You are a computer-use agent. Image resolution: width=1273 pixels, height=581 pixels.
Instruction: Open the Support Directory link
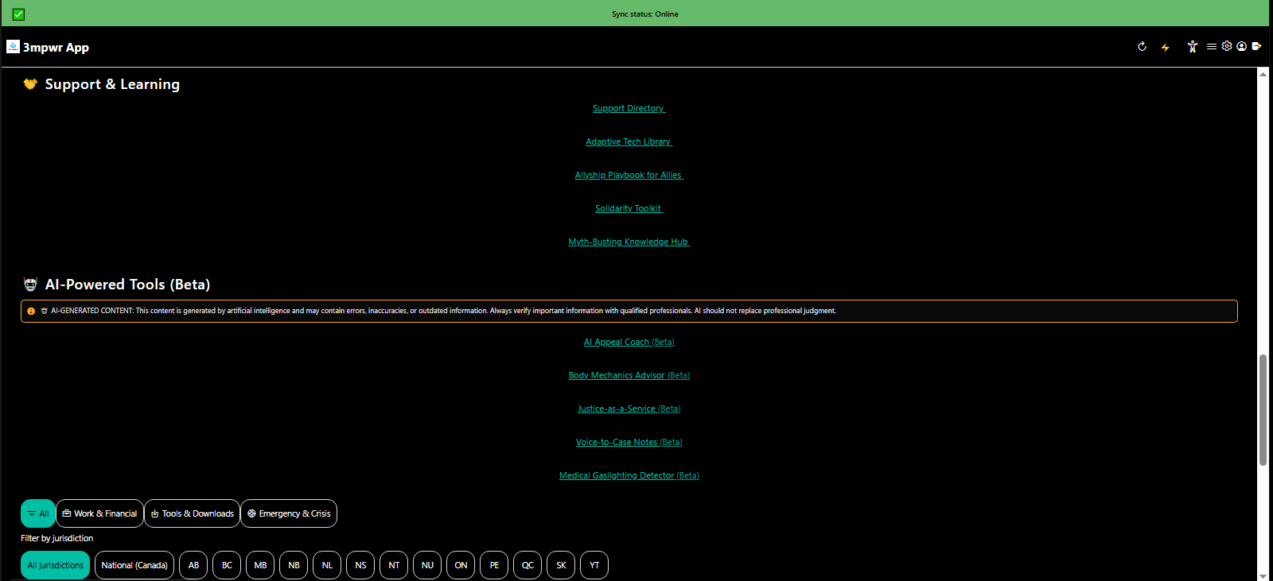(629, 109)
